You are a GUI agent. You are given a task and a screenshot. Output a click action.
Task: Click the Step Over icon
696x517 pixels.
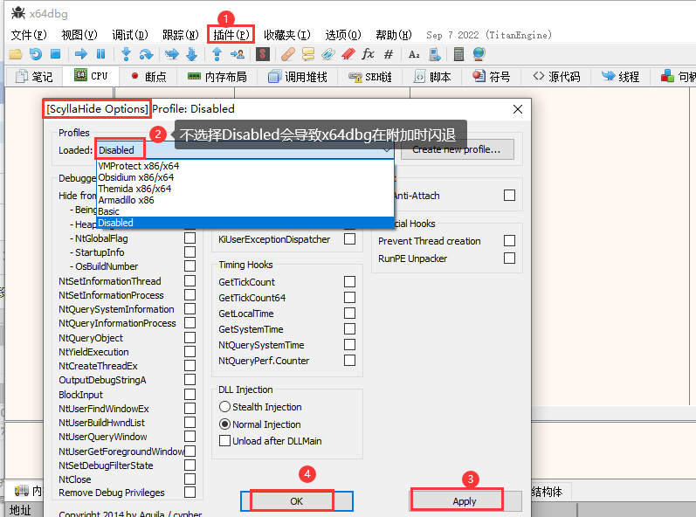click(146, 54)
